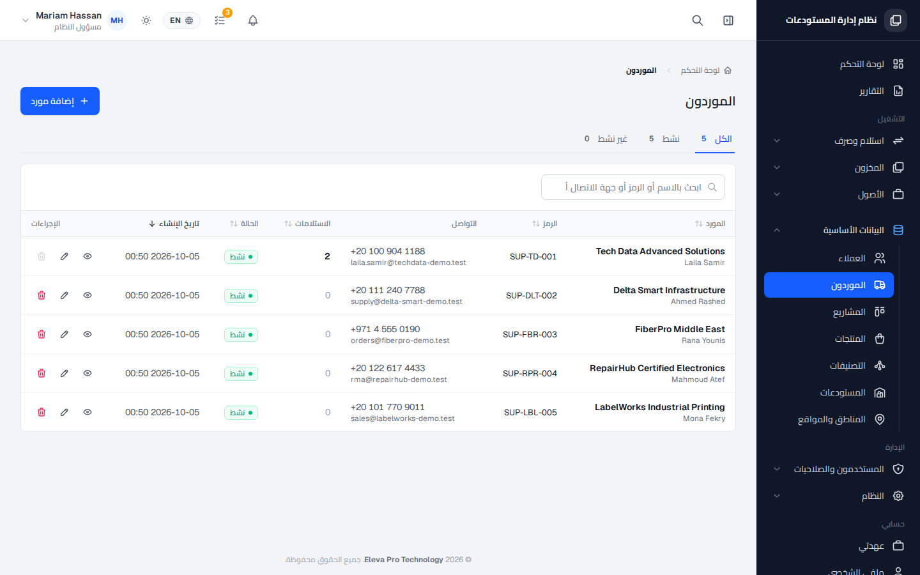Delete Delta Smart Infrastructure trash icon
This screenshot has height=575, width=920.
pyautogui.click(x=42, y=295)
